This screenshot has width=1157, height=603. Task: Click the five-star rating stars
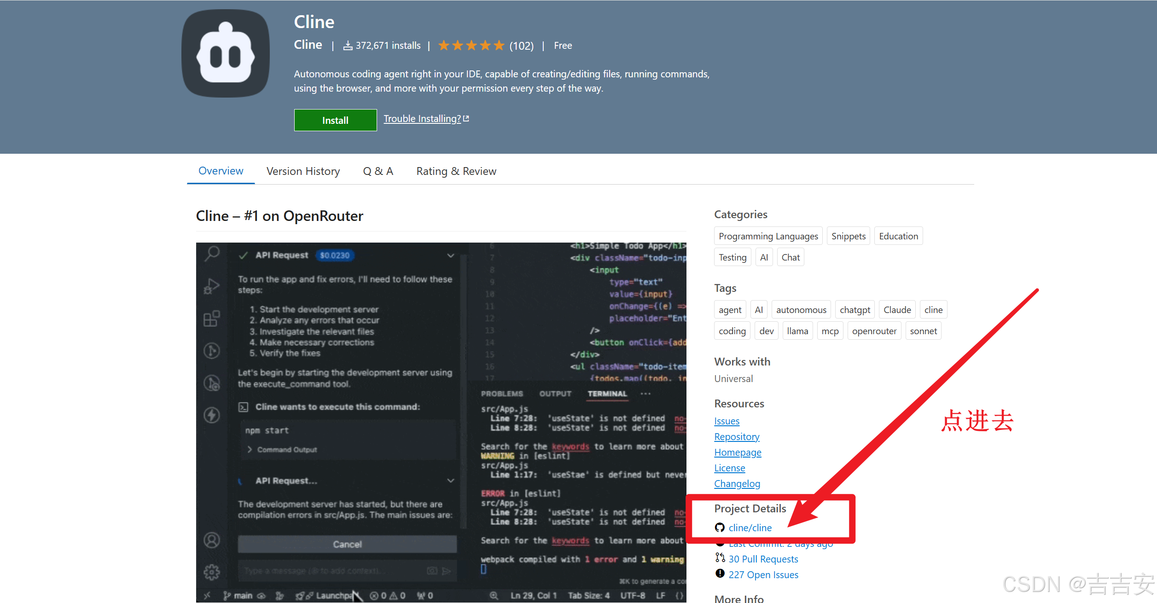(471, 46)
